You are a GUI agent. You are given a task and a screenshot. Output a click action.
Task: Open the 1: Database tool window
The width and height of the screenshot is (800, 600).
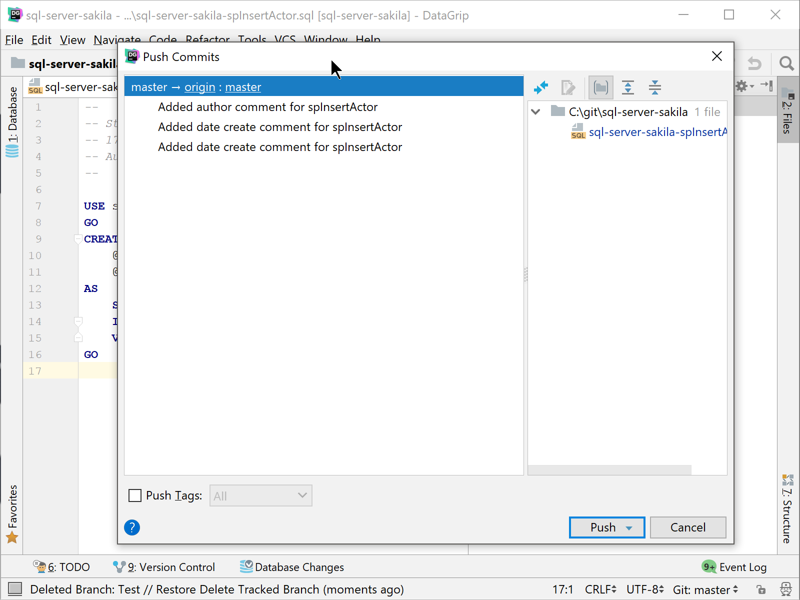[x=12, y=121]
